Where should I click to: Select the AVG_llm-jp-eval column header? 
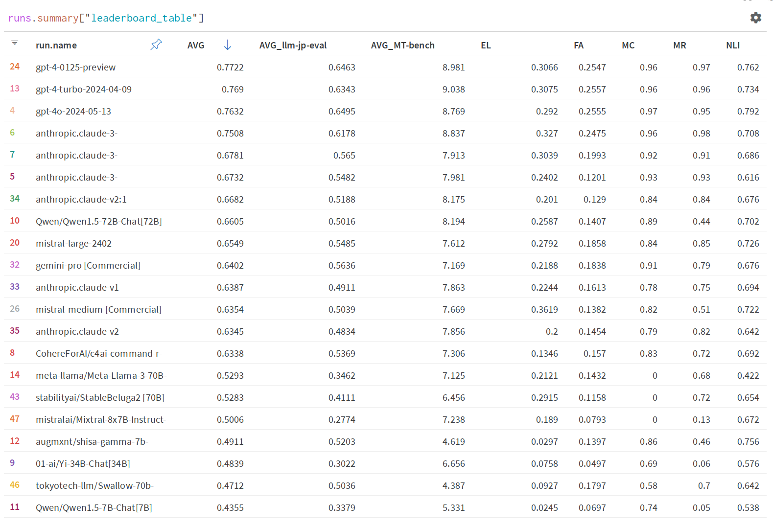pos(293,46)
